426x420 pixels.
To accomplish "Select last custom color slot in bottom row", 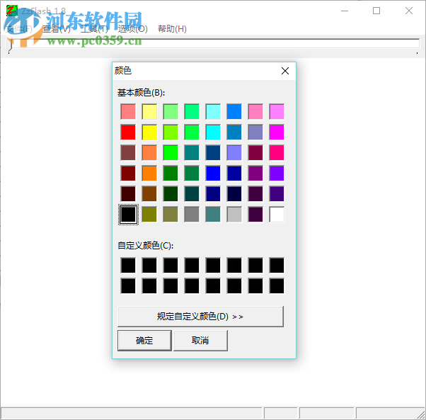I will click(x=277, y=286).
